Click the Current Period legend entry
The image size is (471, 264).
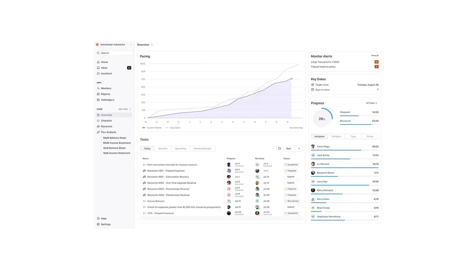152,128
